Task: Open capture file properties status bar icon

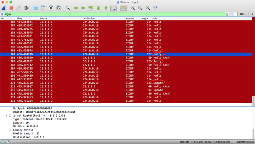Action: pyautogui.click(x=8, y=142)
